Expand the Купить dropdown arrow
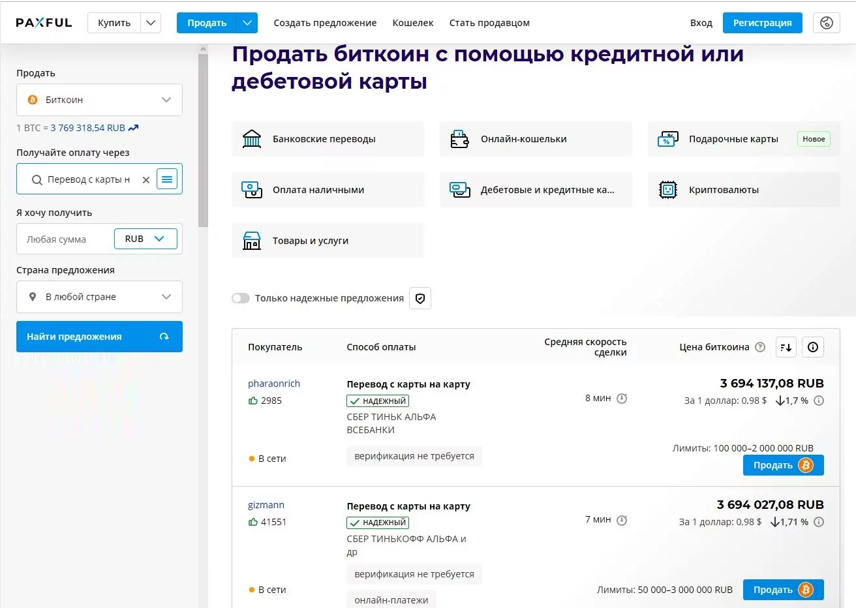The height and width of the screenshot is (608, 856). 151,23
